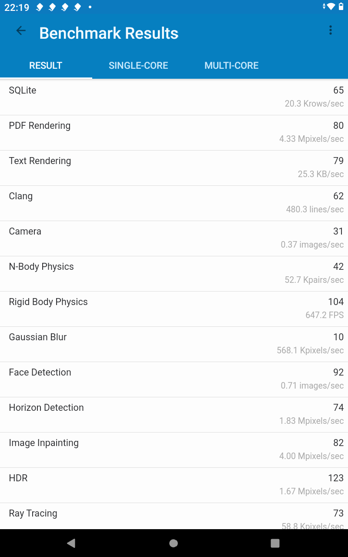Open the three-dot overflow menu
Viewport: 348px width, 557px height.
331,30
